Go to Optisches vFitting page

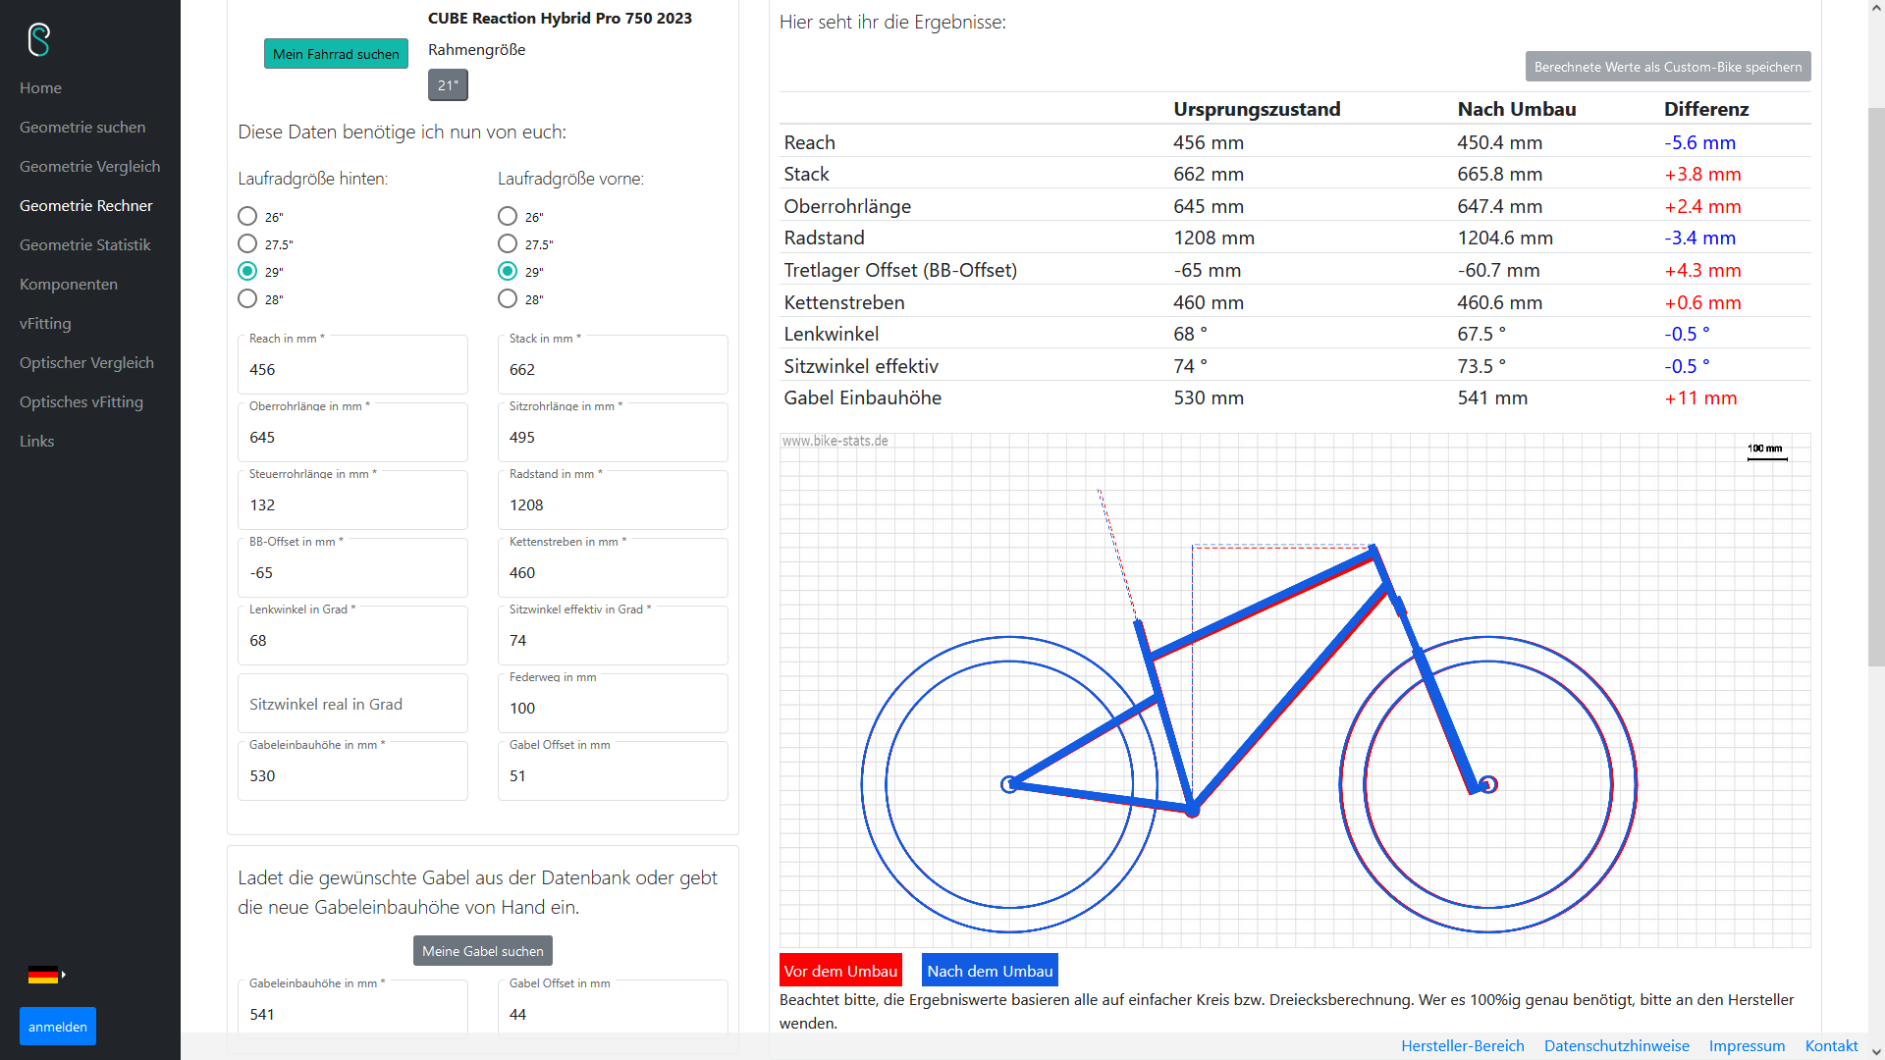(81, 402)
